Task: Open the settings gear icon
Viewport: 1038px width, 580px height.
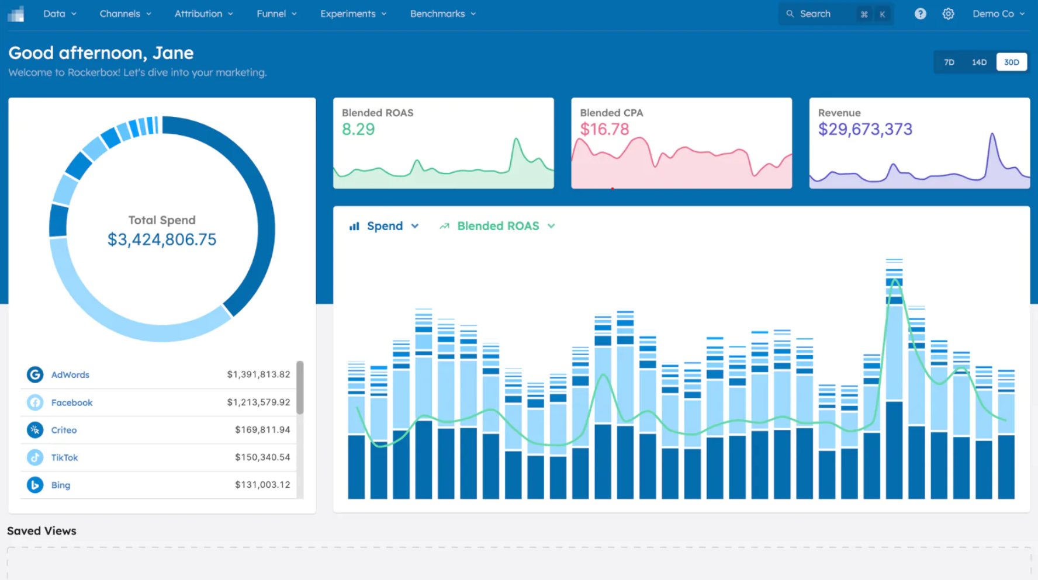Action: 948,14
